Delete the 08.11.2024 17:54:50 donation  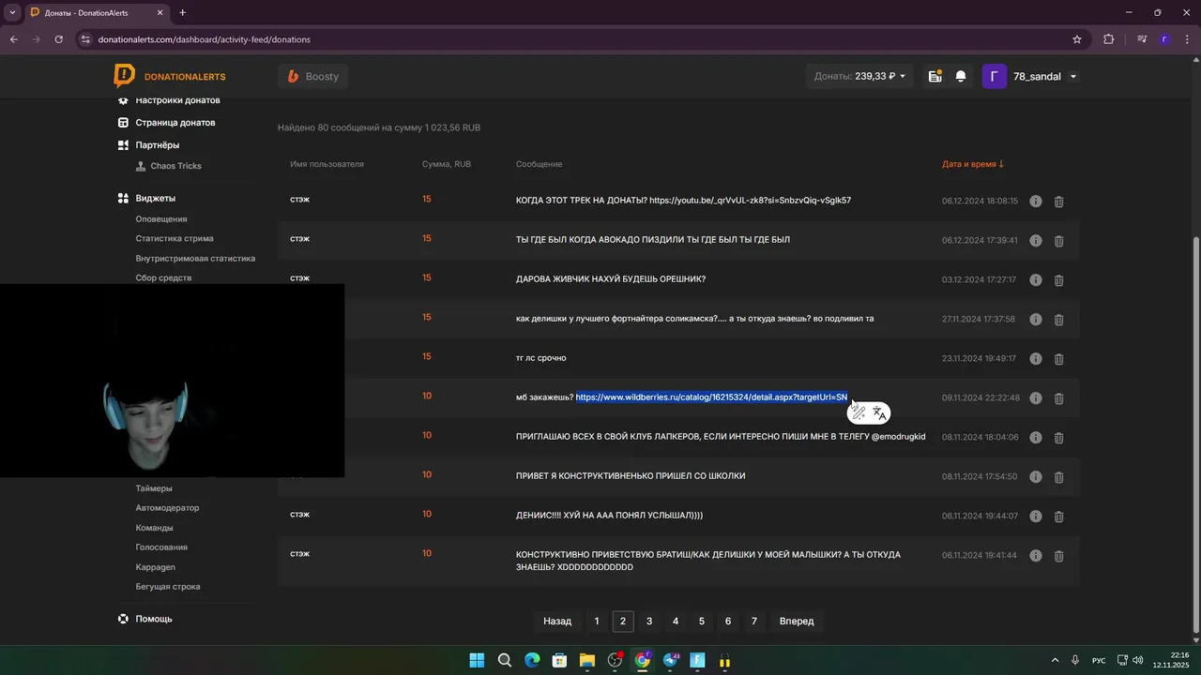[1058, 477]
